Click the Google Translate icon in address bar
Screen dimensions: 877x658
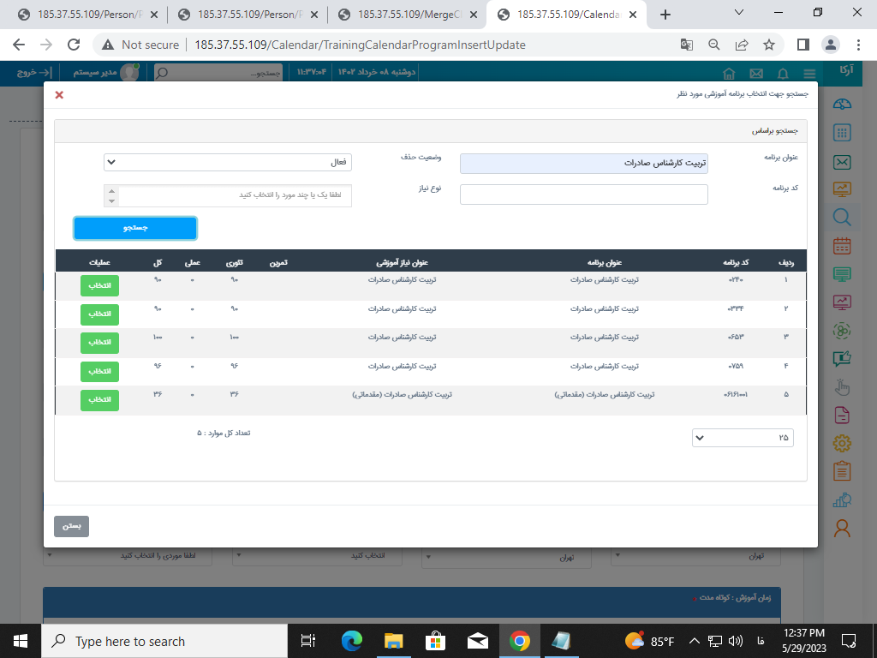click(687, 45)
